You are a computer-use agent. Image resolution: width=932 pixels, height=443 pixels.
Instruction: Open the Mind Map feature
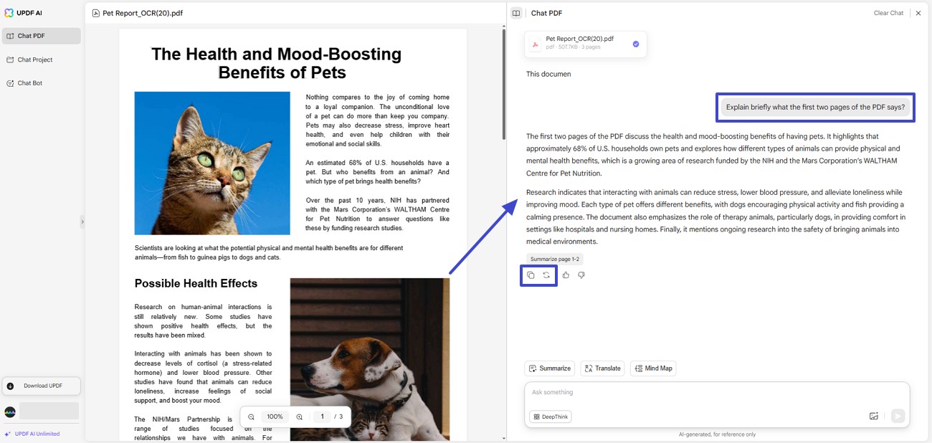click(x=653, y=368)
